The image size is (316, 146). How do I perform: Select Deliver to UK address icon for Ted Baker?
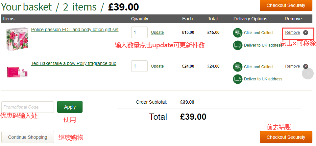237,79
